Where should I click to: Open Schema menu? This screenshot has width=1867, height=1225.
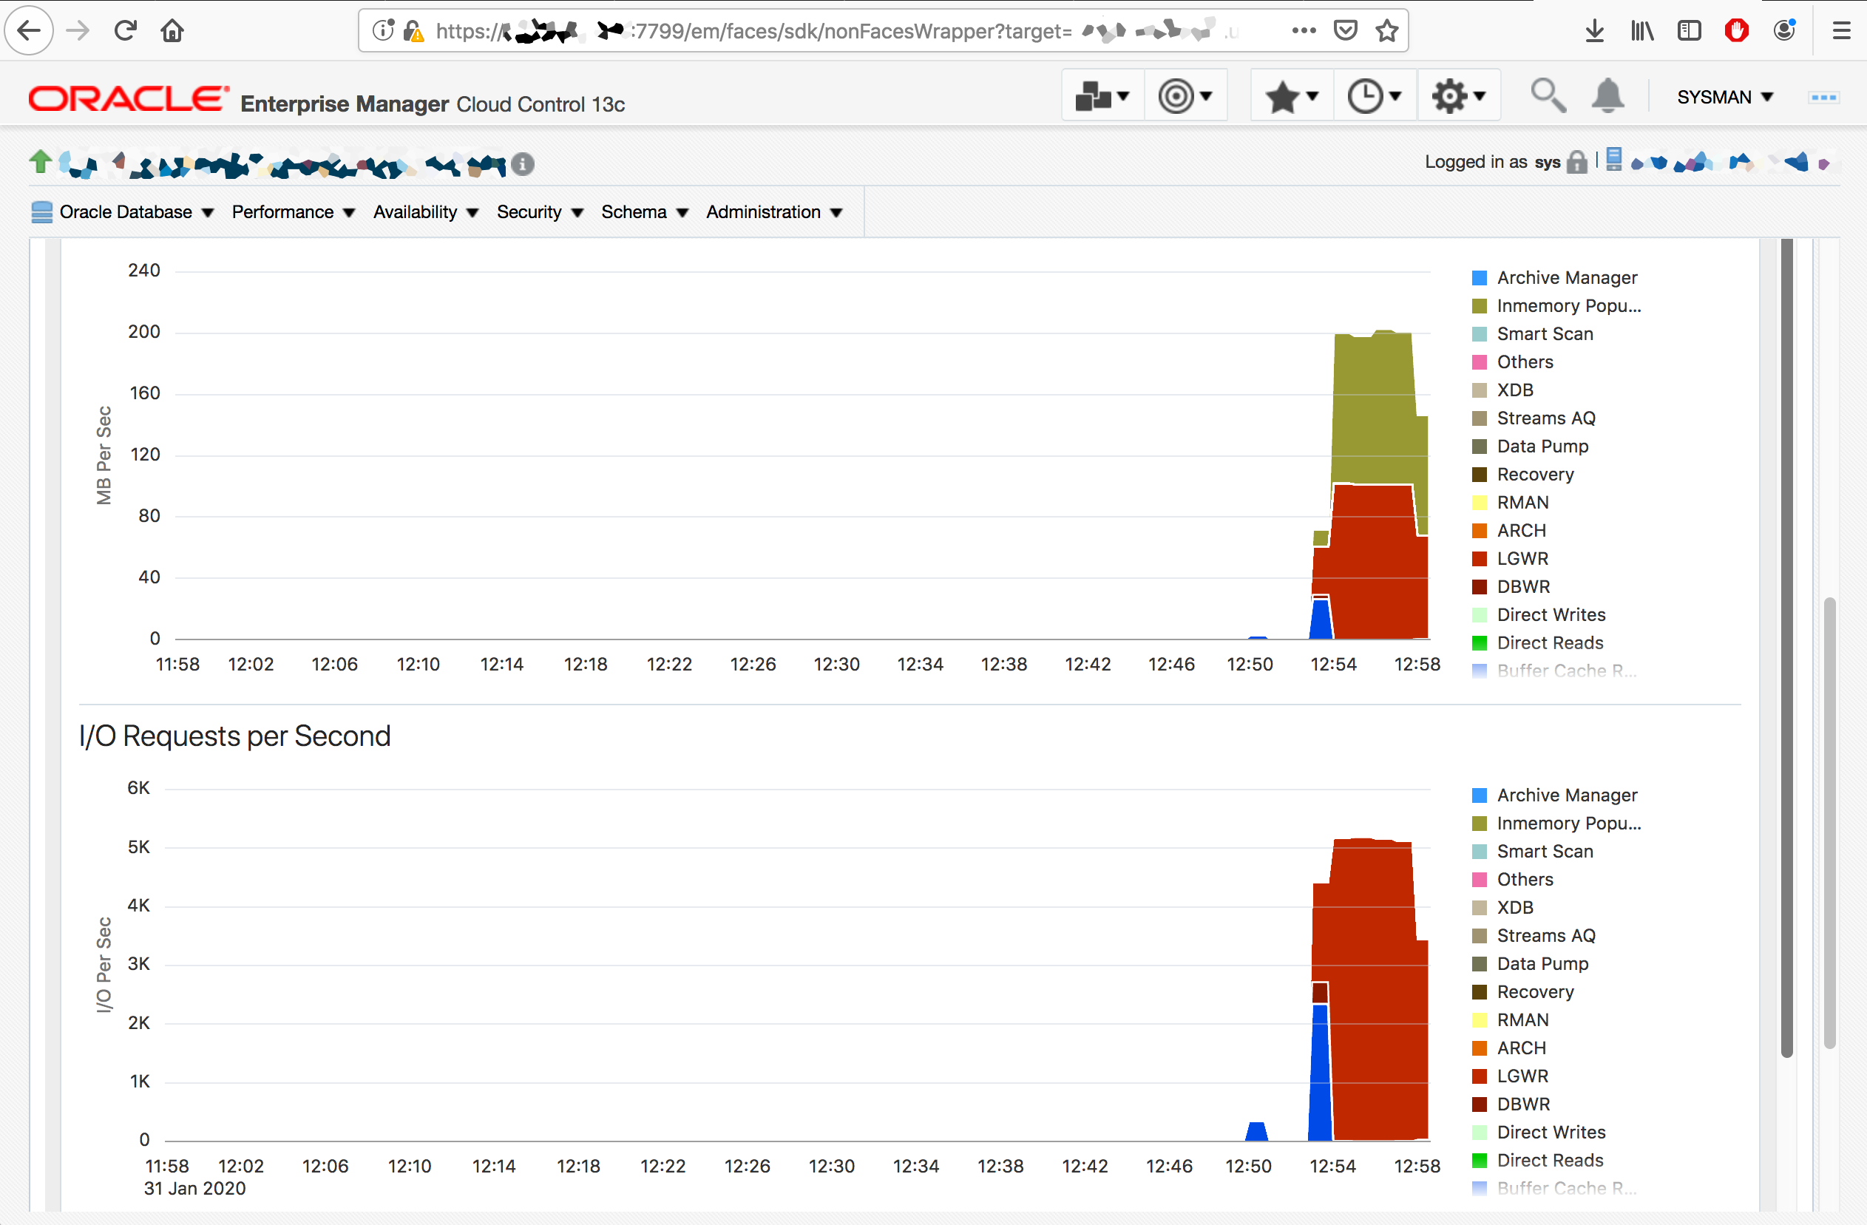[644, 211]
